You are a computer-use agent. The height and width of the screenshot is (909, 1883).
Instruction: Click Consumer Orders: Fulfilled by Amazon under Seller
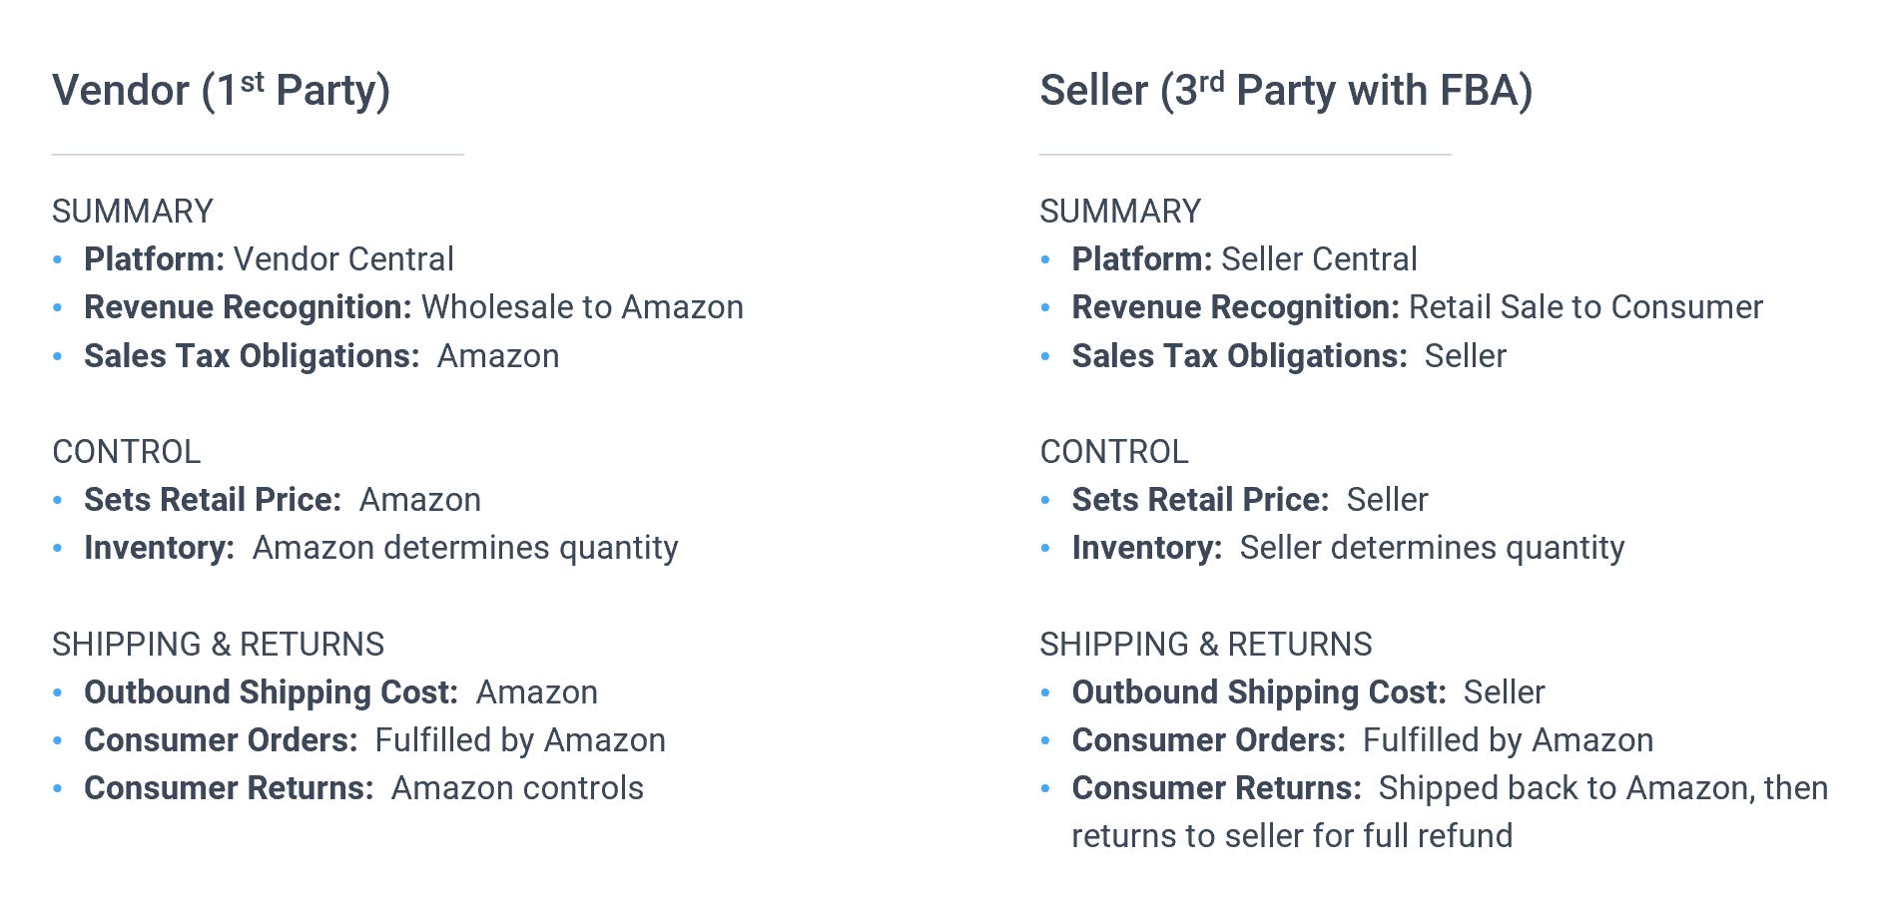(x=1363, y=740)
